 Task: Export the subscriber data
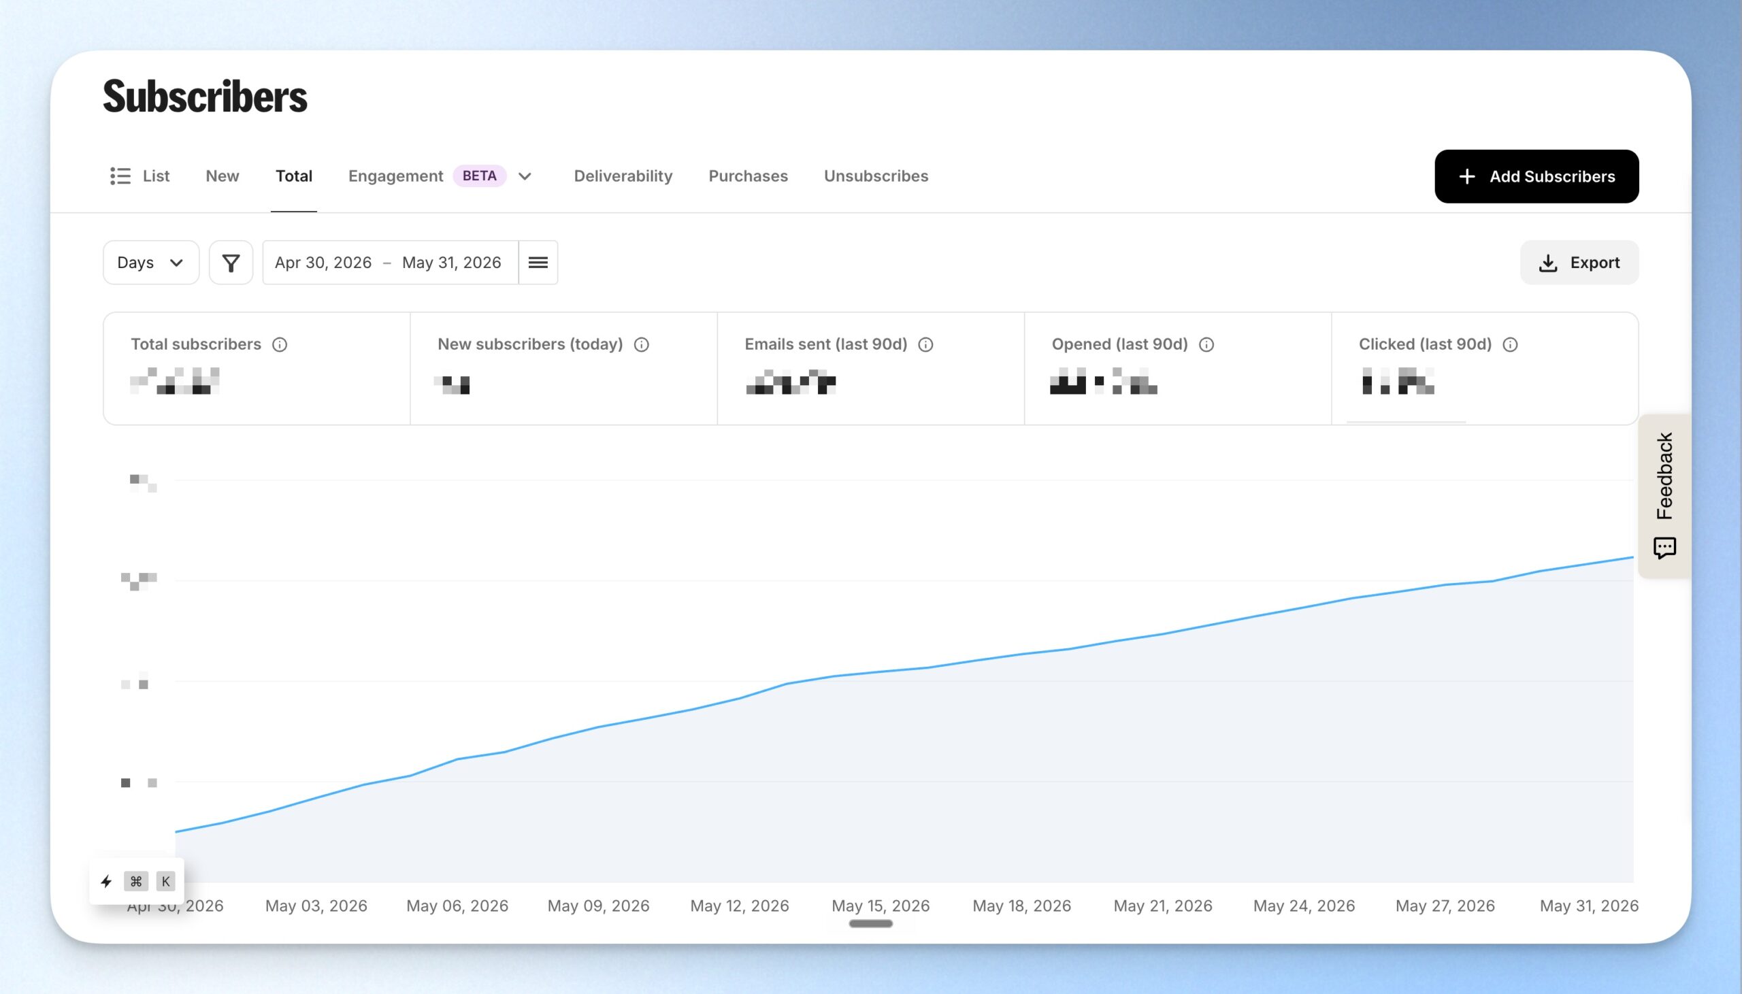click(1579, 262)
